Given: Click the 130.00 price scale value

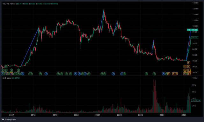Looking at the screenshot, I should click(x=195, y=9).
